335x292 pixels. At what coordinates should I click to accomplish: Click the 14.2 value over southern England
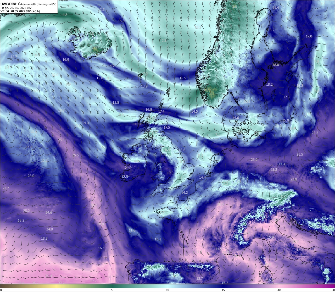pos(185,192)
